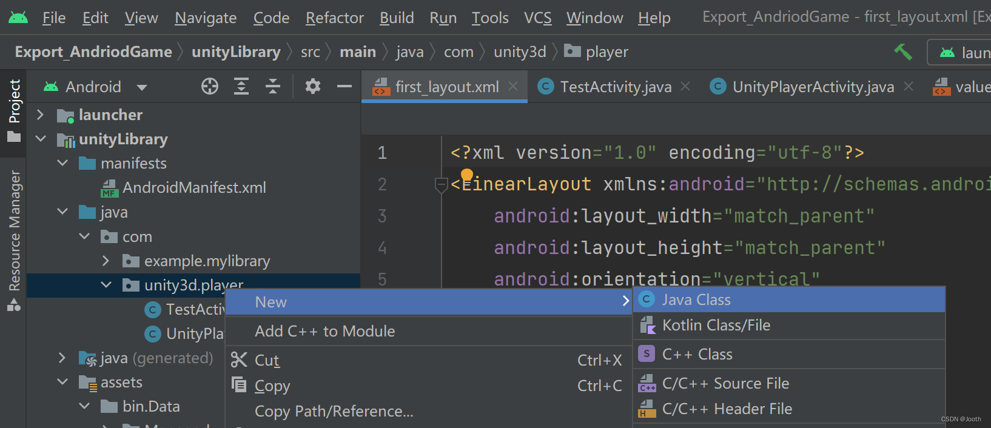Click the C++ Class icon
The image size is (991, 428).
coord(647,354)
